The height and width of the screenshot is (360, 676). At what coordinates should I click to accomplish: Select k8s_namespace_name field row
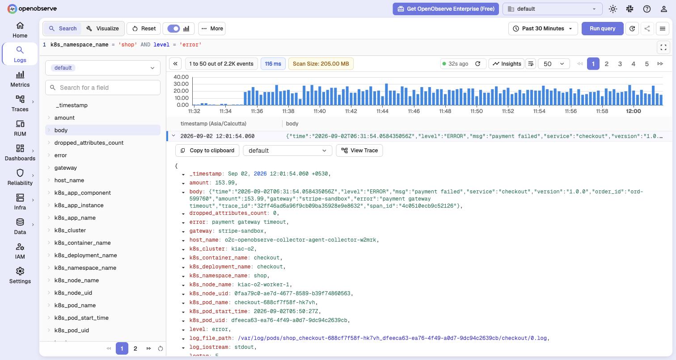click(103, 268)
